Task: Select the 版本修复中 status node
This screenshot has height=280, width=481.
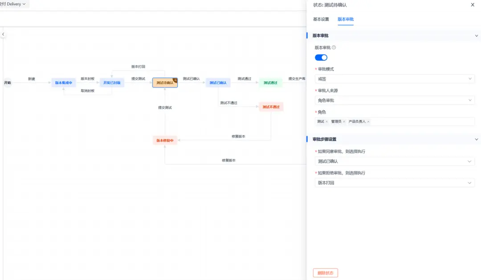Action: coord(165,140)
